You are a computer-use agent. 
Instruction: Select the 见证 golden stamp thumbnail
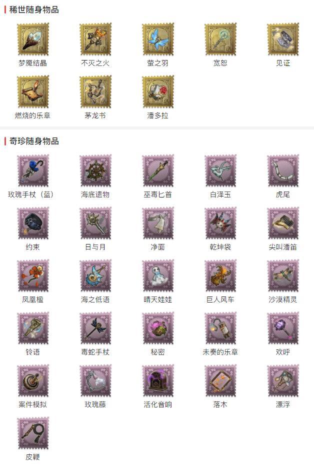coord(283,39)
